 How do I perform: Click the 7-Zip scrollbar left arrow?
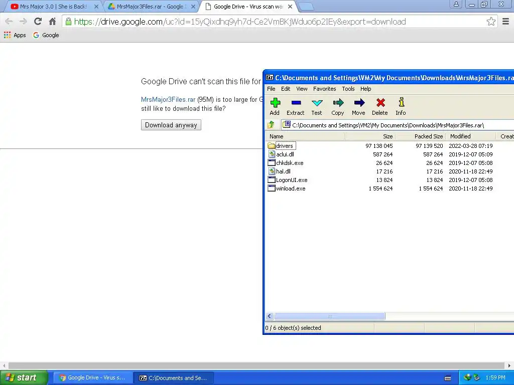(270, 316)
